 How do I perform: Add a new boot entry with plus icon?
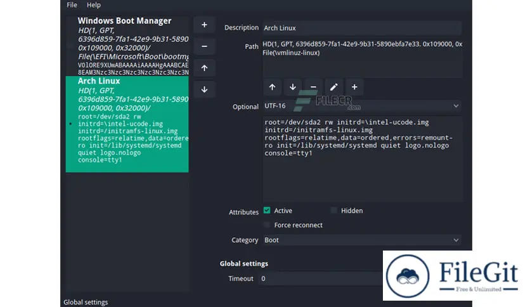(204, 25)
